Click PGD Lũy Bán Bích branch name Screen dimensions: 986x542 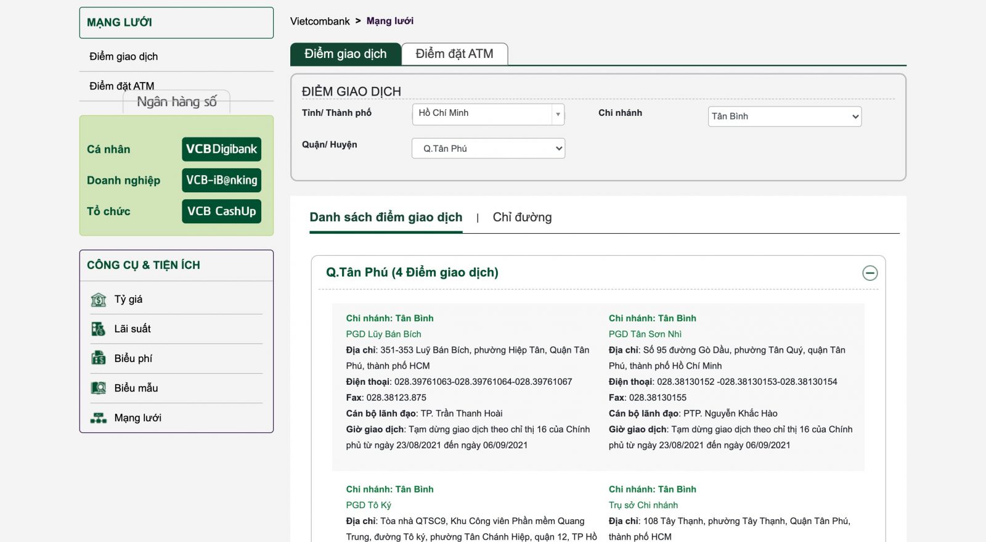pos(383,334)
